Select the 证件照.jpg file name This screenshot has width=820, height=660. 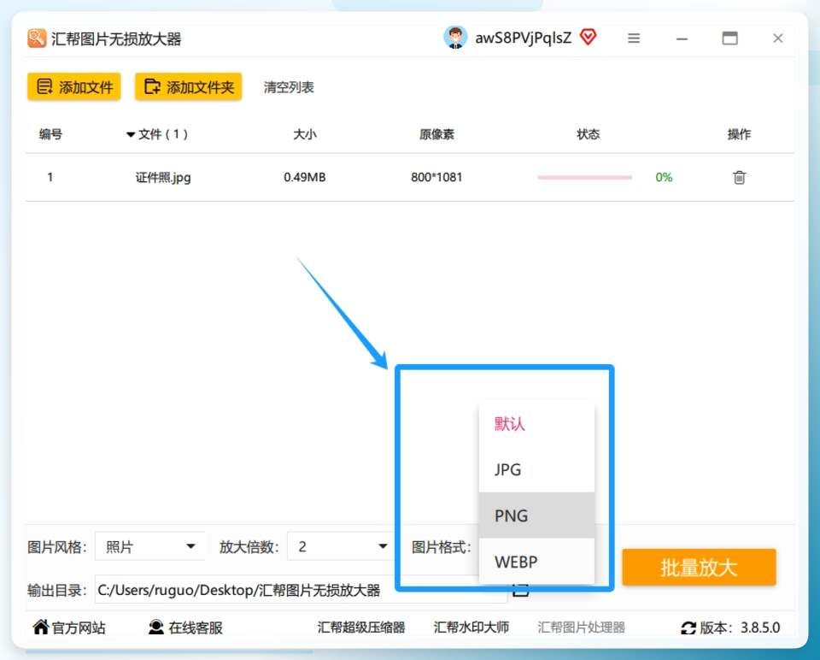(x=163, y=178)
